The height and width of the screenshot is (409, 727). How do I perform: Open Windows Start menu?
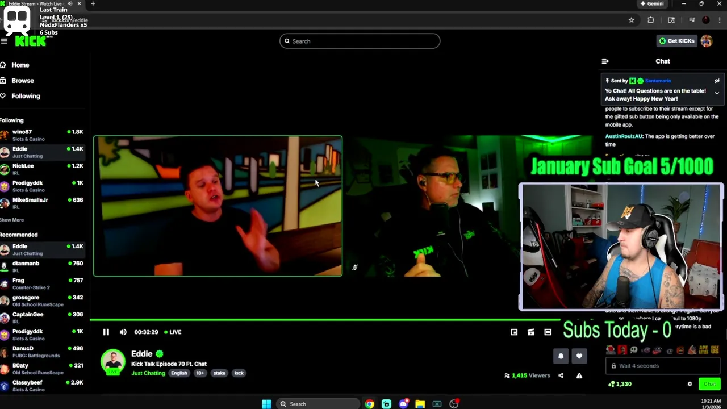click(266, 404)
